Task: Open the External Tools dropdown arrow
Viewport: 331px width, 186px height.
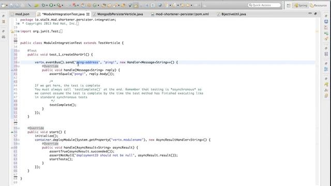Action: [x=63, y=5]
